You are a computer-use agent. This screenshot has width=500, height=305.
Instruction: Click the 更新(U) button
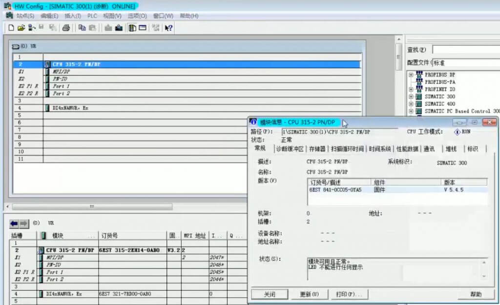click(309, 294)
